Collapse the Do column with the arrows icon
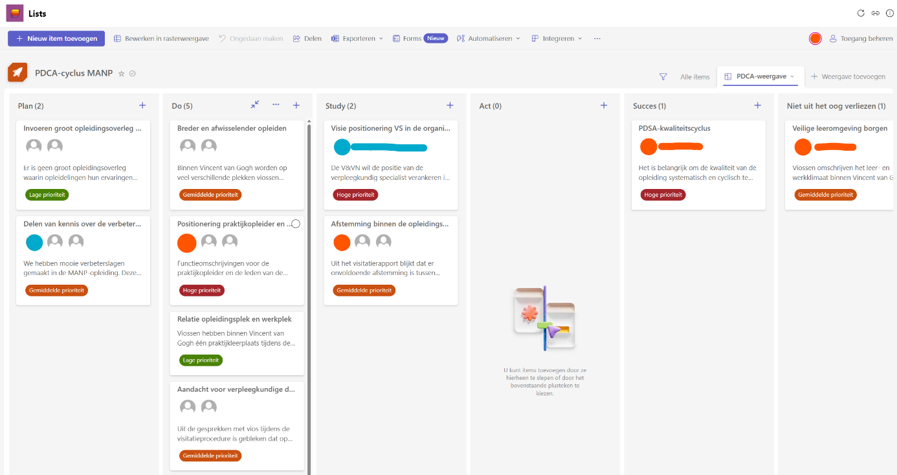 [255, 104]
